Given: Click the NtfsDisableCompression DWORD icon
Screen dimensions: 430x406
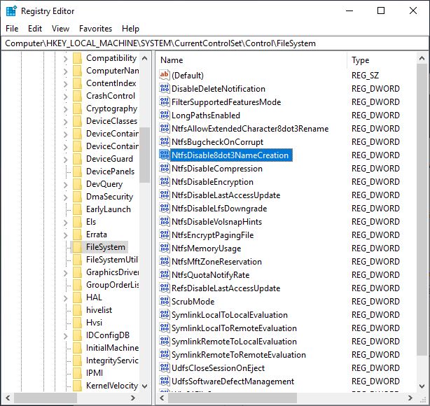Looking at the screenshot, I should [x=165, y=168].
